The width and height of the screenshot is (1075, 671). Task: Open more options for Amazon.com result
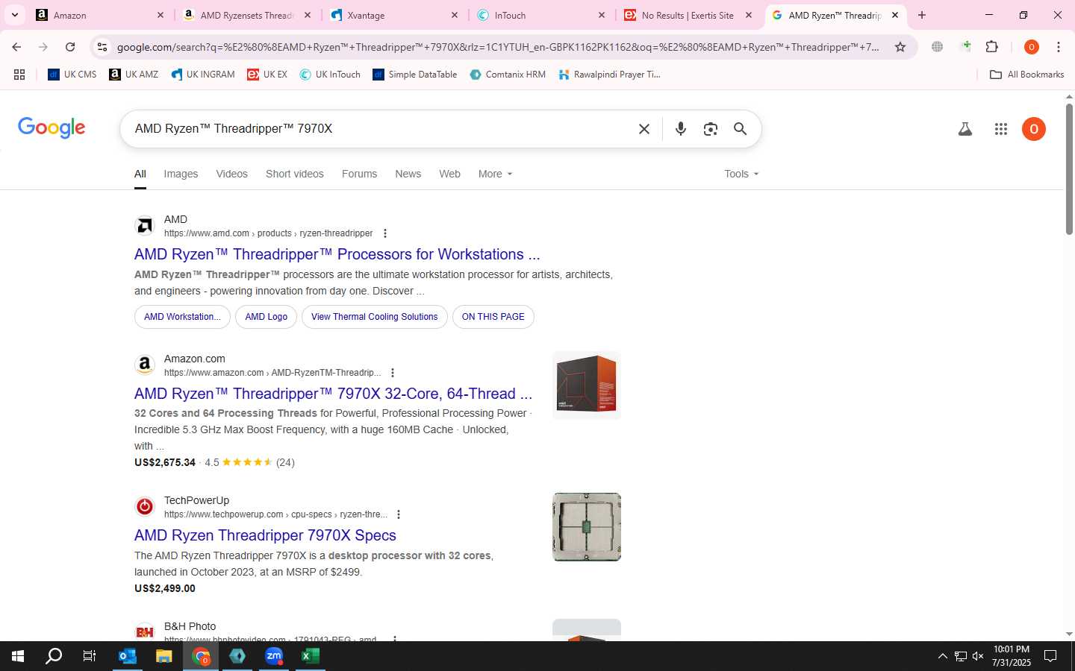coord(393,373)
